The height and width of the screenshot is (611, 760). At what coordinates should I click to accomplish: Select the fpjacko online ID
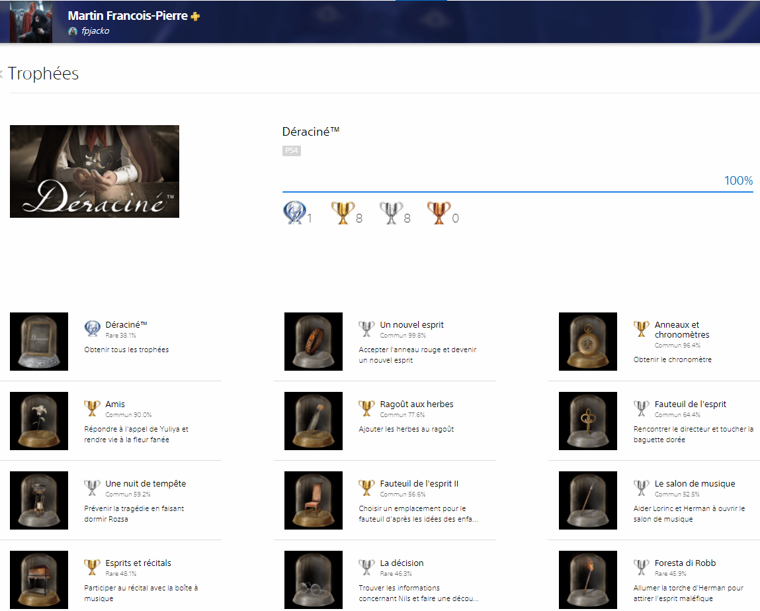[x=95, y=31]
